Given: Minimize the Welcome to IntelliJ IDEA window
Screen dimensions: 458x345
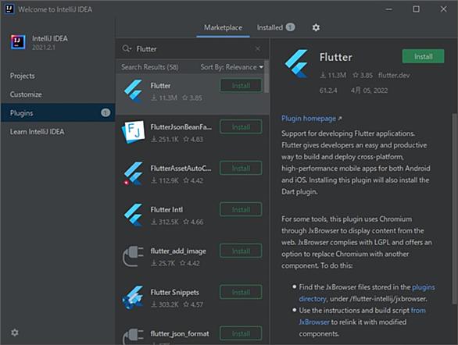Looking at the screenshot, I should (388, 9).
